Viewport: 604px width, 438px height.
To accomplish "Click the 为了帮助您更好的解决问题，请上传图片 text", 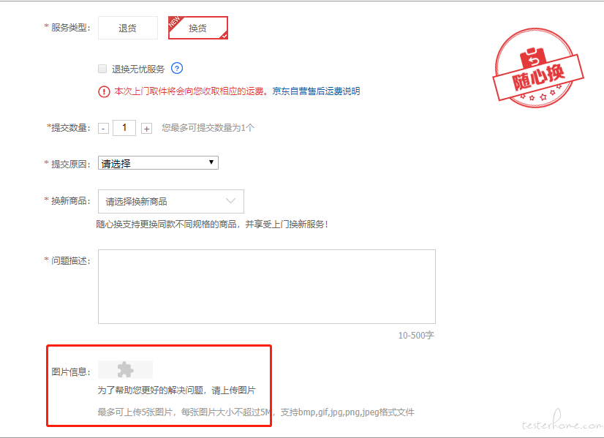I will point(176,390).
